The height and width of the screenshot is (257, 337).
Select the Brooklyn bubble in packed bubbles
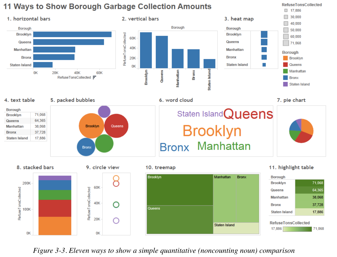[92, 126]
